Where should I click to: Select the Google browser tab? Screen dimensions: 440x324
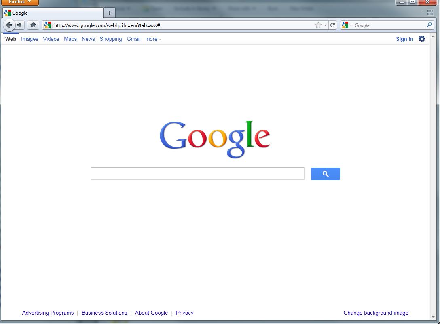click(x=53, y=13)
